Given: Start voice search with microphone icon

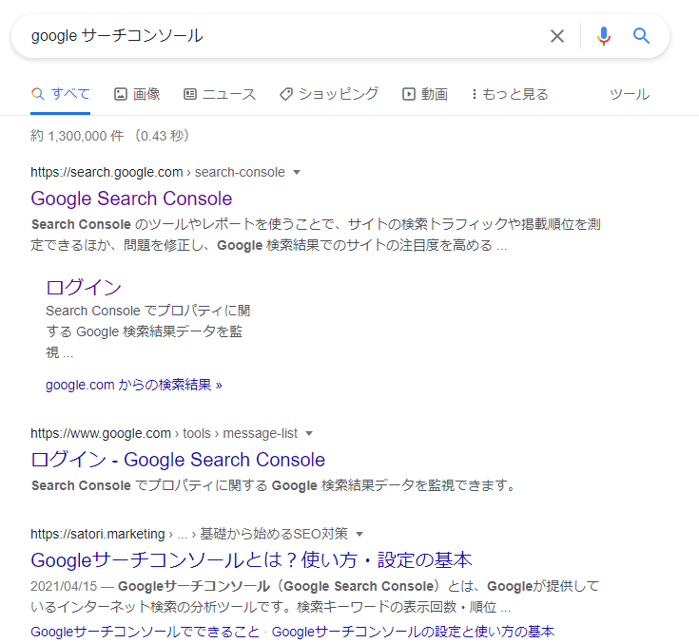Looking at the screenshot, I should (603, 36).
